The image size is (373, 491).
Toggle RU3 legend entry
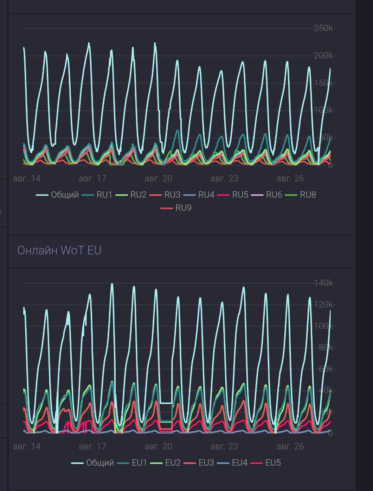(165, 195)
